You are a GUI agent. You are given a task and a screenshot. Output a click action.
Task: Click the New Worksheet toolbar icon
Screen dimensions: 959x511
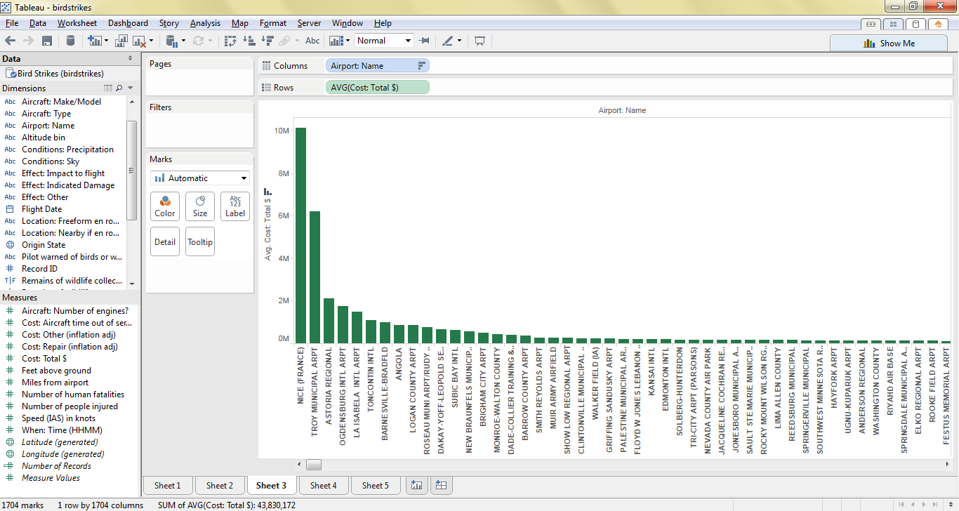[x=95, y=41]
